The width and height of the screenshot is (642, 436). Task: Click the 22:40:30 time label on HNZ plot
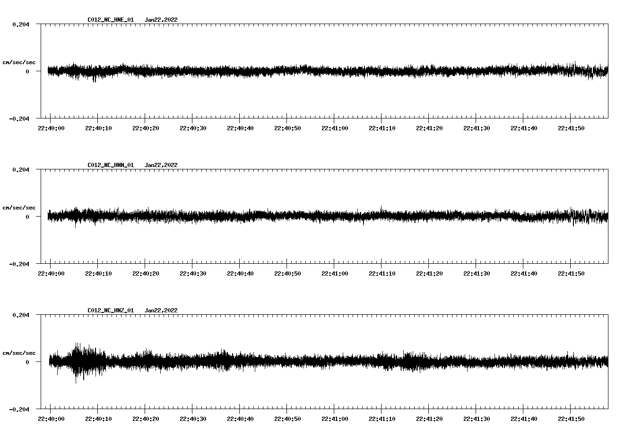click(x=193, y=419)
